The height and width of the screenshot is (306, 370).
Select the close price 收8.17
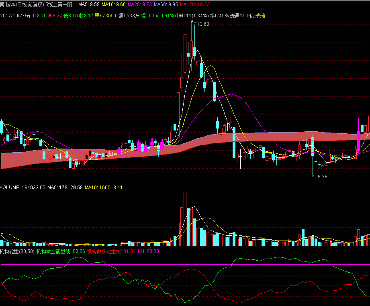coord(86,16)
